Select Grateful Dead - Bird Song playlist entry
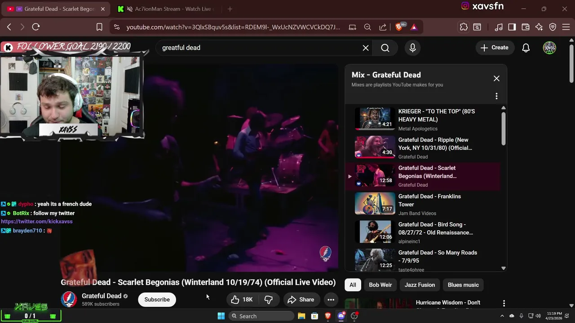Screen dimensions: 575x323 click(422, 232)
